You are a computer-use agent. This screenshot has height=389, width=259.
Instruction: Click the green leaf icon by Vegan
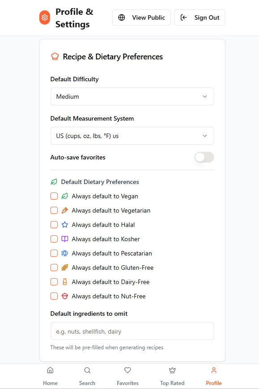(x=64, y=196)
